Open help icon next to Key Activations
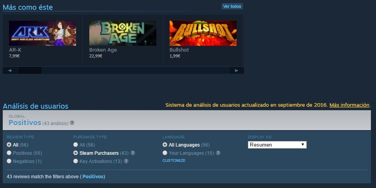Viewport: 376px width, 188px height. 126,161
